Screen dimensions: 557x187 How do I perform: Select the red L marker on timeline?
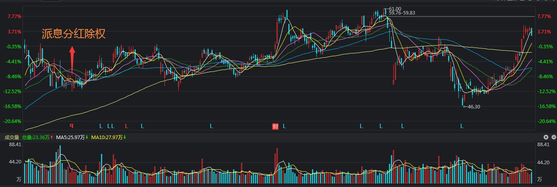tap(127, 126)
